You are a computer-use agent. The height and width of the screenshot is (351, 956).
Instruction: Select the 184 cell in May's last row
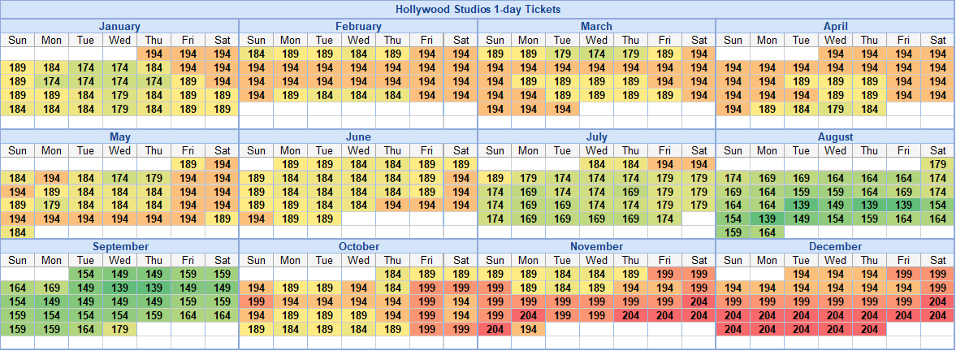point(17,232)
